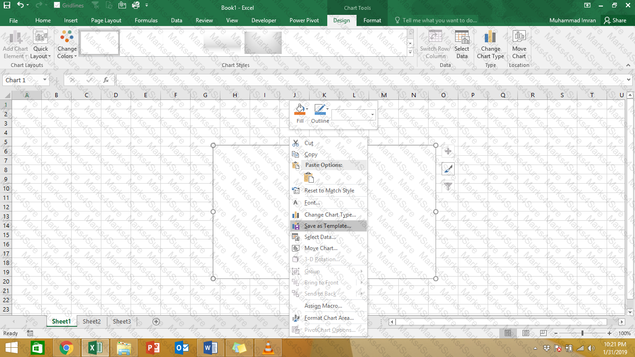Choose Move Chart... in context menu
The image size is (635, 357).
click(328, 248)
